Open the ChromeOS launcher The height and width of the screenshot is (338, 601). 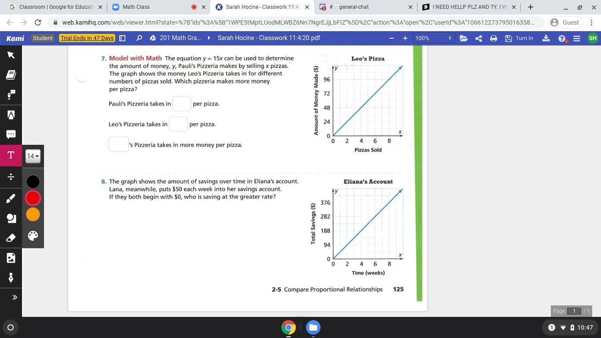point(11,327)
